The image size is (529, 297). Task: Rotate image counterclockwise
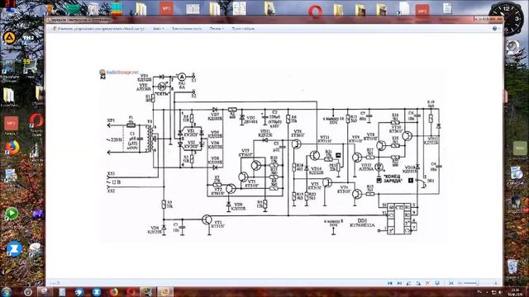click(x=409, y=283)
